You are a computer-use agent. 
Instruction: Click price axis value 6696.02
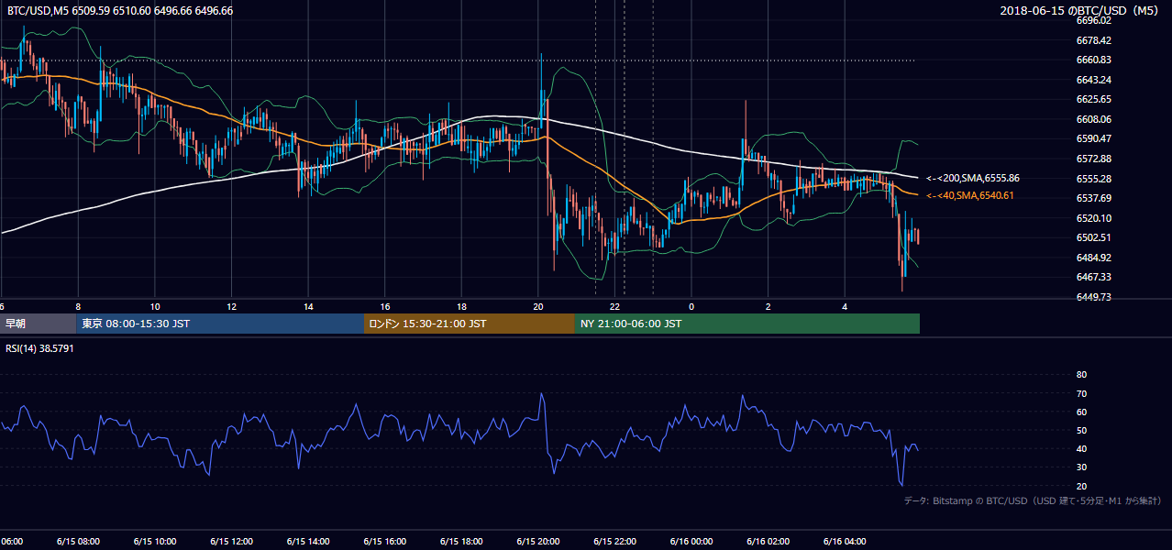[x=1094, y=20]
